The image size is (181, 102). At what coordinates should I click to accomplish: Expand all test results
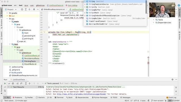pyautogui.click(x=26, y=83)
